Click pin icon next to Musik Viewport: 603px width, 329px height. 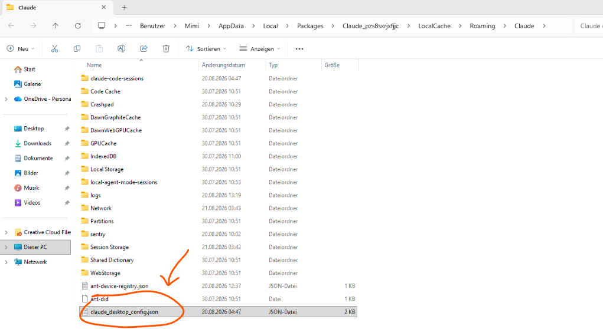(67, 187)
